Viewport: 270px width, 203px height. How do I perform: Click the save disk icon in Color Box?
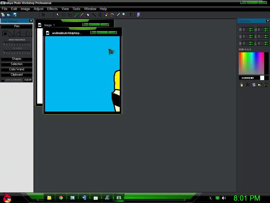(x=266, y=85)
